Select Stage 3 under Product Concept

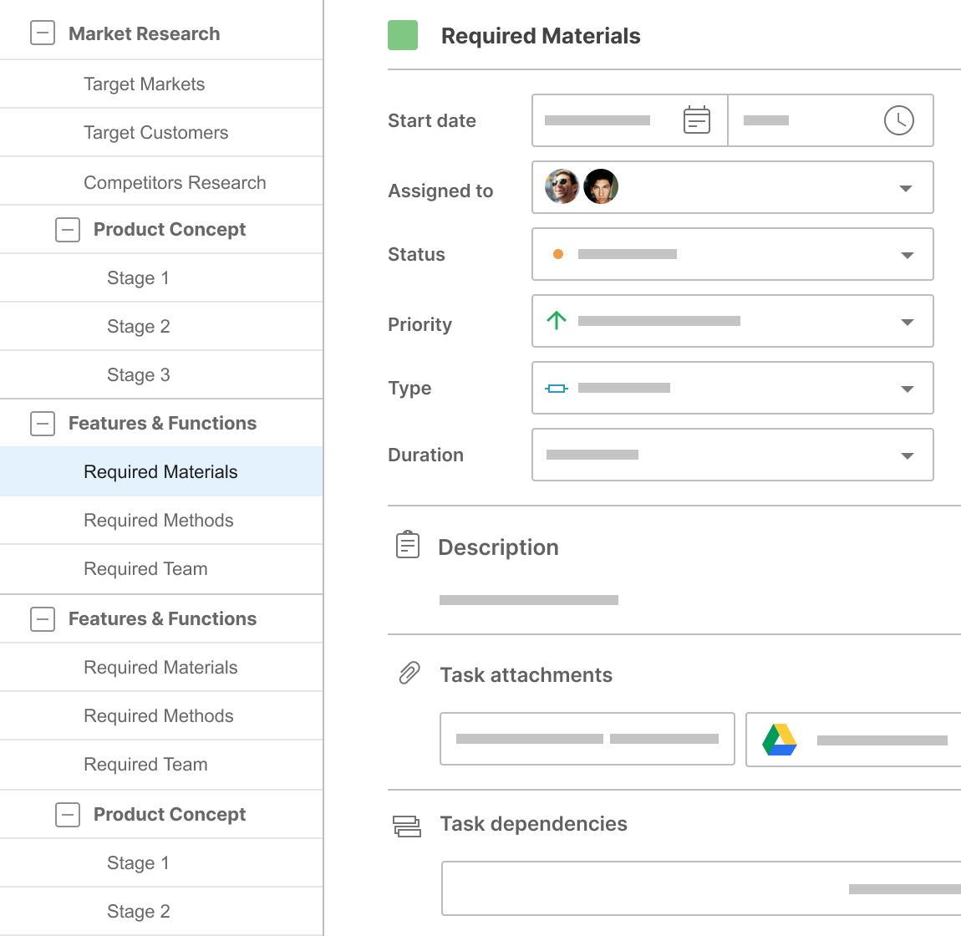click(138, 374)
